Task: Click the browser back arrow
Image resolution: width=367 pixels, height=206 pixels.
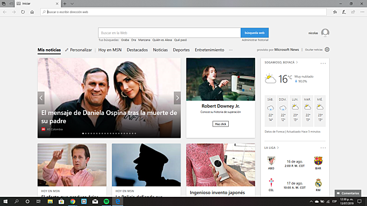Action: [5, 12]
